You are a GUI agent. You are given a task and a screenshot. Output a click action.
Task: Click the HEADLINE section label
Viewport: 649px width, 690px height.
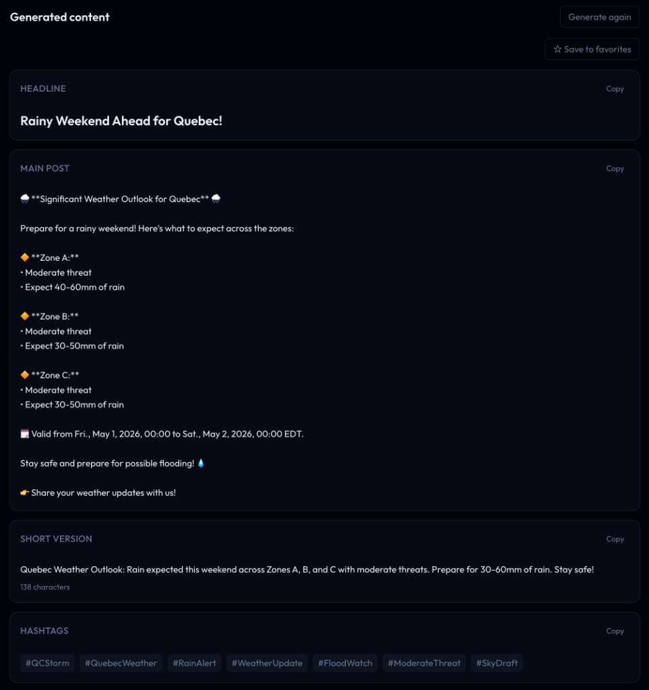[43, 88]
